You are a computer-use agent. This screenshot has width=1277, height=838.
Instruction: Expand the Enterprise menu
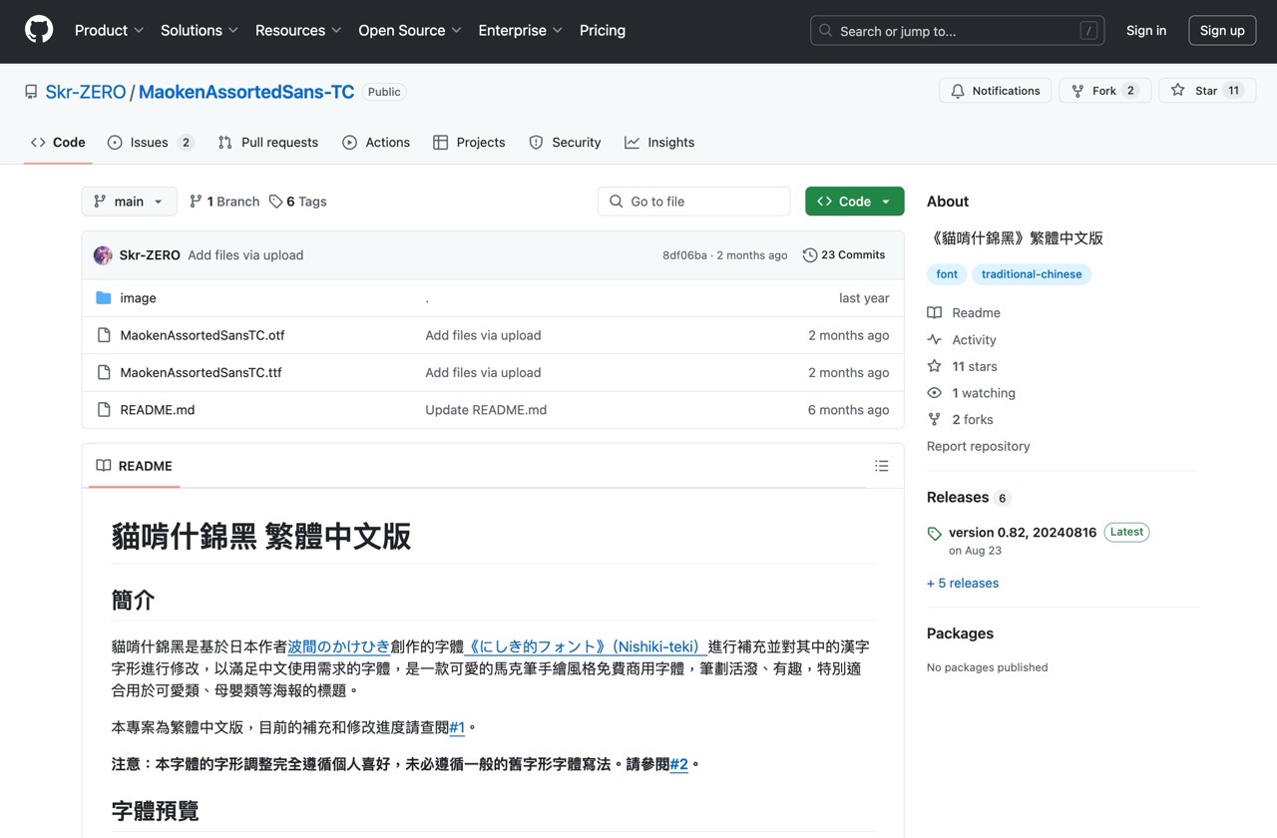(x=521, y=31)
